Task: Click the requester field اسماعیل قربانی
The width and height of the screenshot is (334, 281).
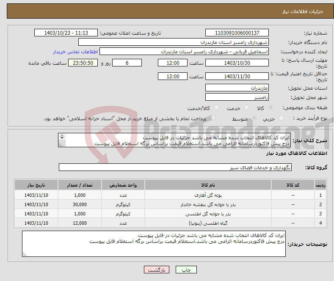Action: pyautogui.click(x=184, y=51)
